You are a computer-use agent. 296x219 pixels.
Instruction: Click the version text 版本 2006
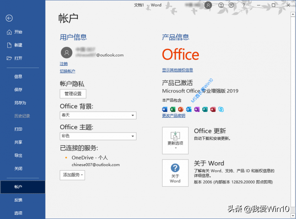[x=233, y=182]
